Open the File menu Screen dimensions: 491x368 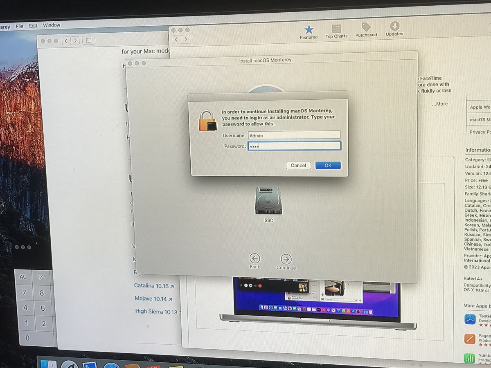(x=20, y=26)
